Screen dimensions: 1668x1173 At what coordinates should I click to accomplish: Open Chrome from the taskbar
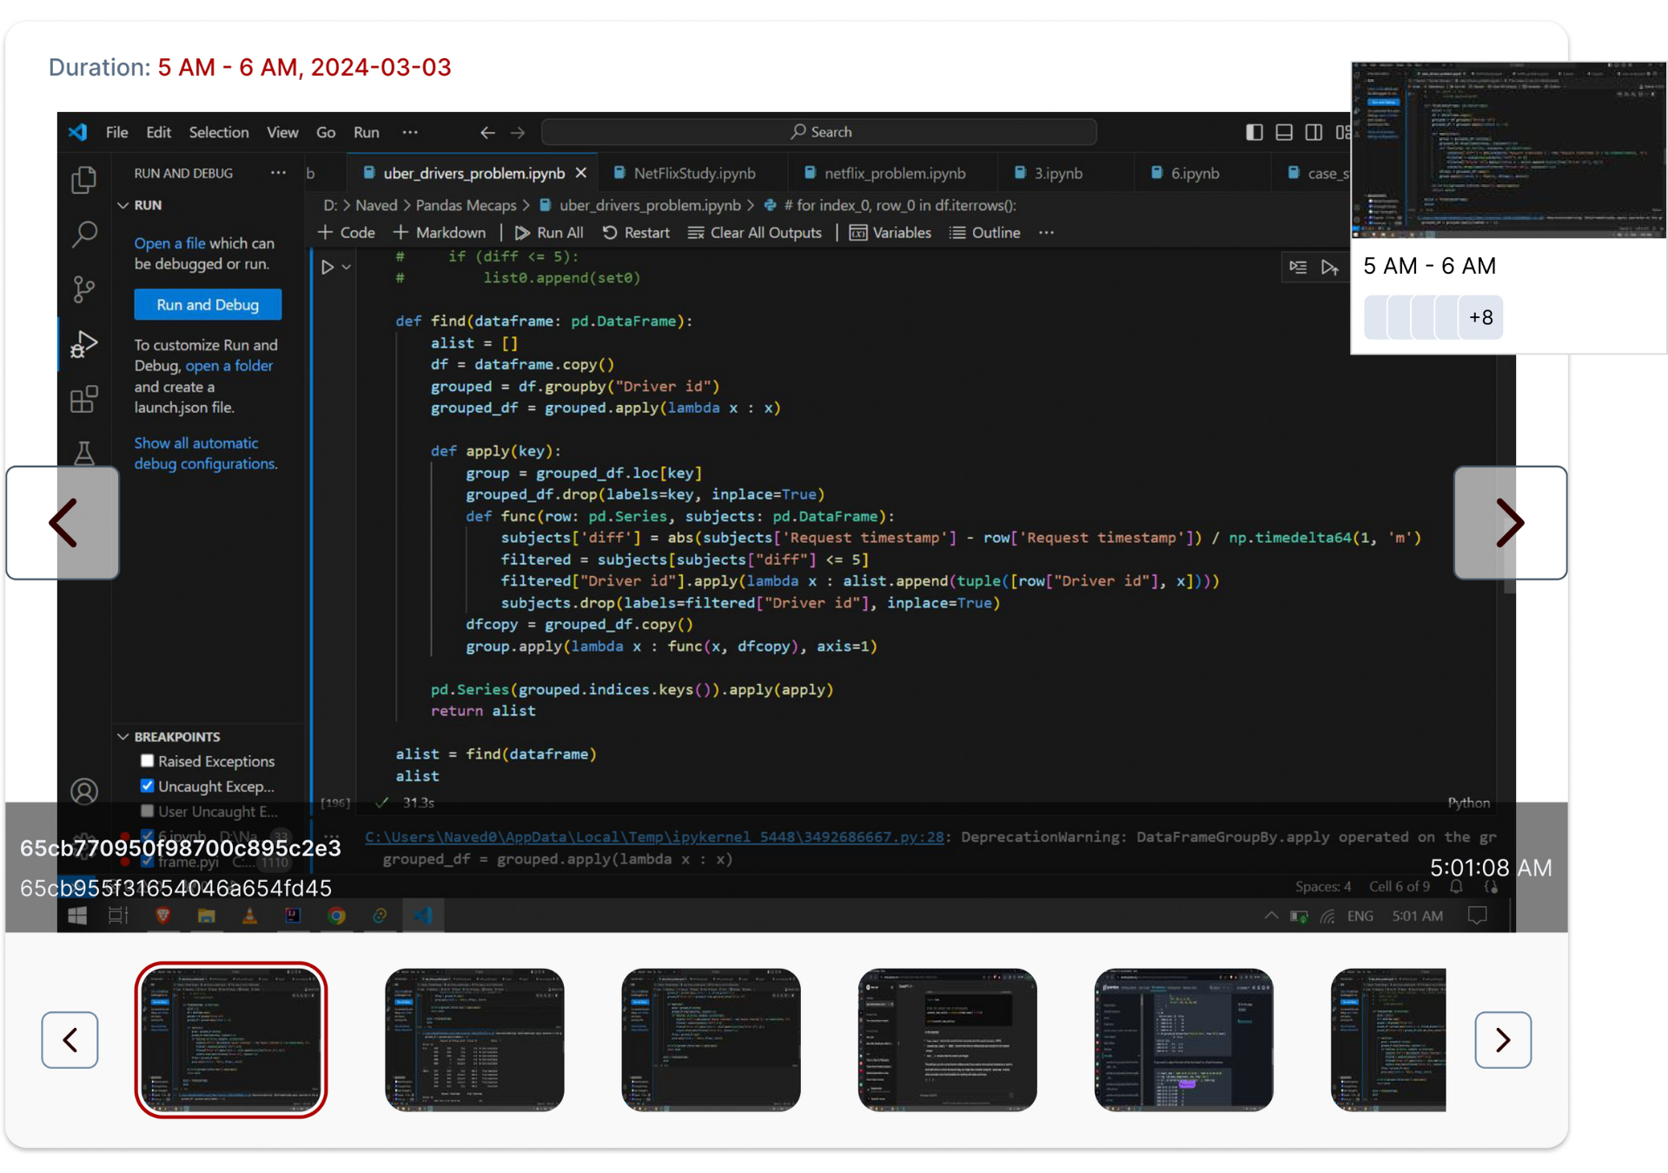pyautogui.click(x=336, y=916)
